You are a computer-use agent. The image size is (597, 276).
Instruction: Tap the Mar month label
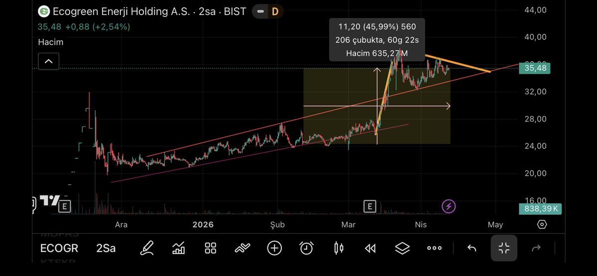click(x=349, y=225)
